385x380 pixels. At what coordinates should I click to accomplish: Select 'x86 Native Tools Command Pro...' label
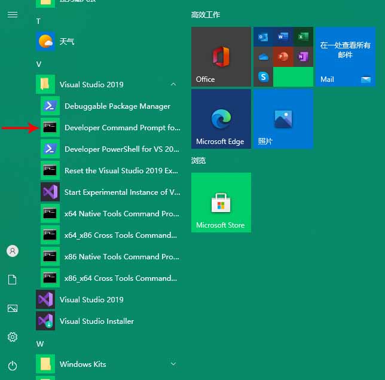(122, 257)
